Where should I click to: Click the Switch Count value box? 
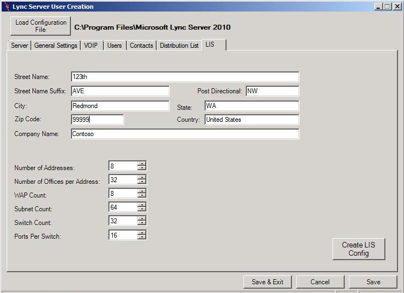pyautogui.click(x=123, y=221)
